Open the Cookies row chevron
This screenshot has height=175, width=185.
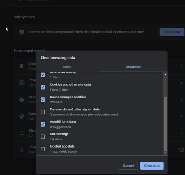[x=182, y=100]
